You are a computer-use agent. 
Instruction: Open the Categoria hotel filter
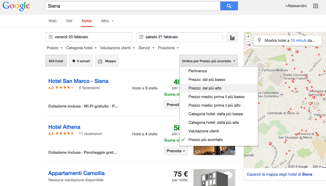pyautogui.click(x=81, y=48)
